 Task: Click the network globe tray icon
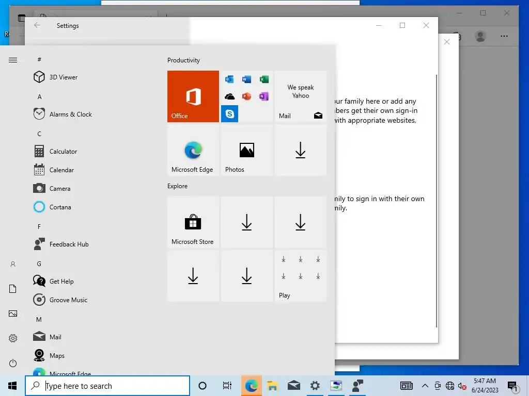click(450, 386)
